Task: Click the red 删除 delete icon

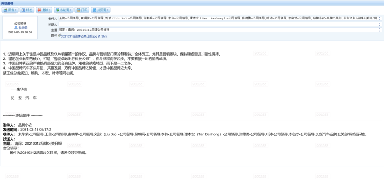Action: 39,10
